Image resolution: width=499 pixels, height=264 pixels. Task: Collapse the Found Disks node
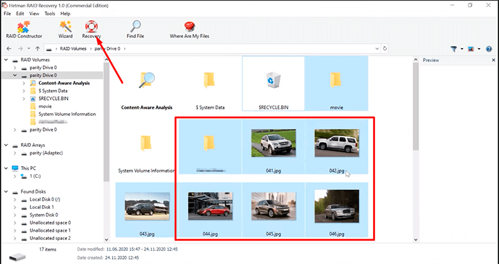coord(6,191)
